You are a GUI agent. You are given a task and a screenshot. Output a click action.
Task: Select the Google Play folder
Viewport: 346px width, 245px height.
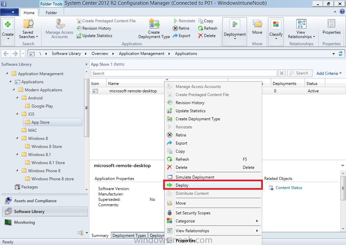click(42, 106)
